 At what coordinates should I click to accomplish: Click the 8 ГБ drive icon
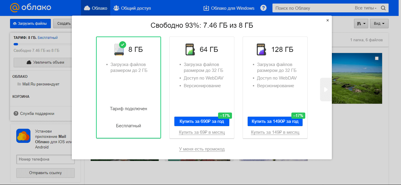coord(119,49)
